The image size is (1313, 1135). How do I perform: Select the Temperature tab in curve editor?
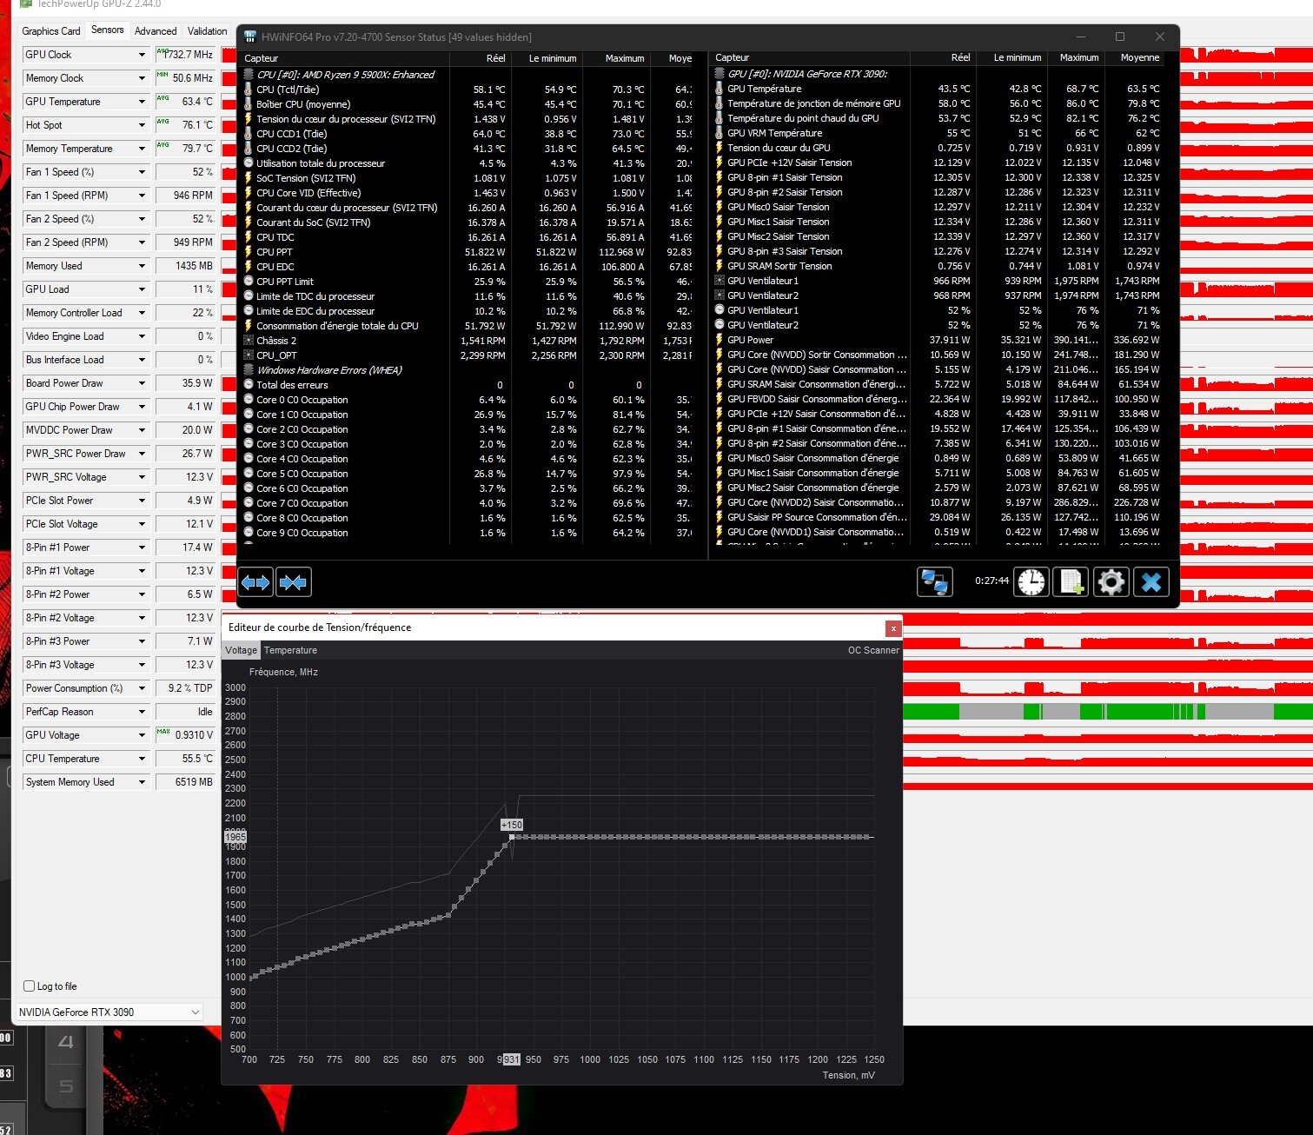290,650
